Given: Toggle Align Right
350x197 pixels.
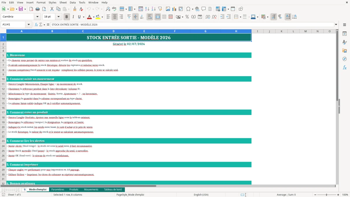Looking at the screenshot, I should pyautogui.click(x=121, y=17).
